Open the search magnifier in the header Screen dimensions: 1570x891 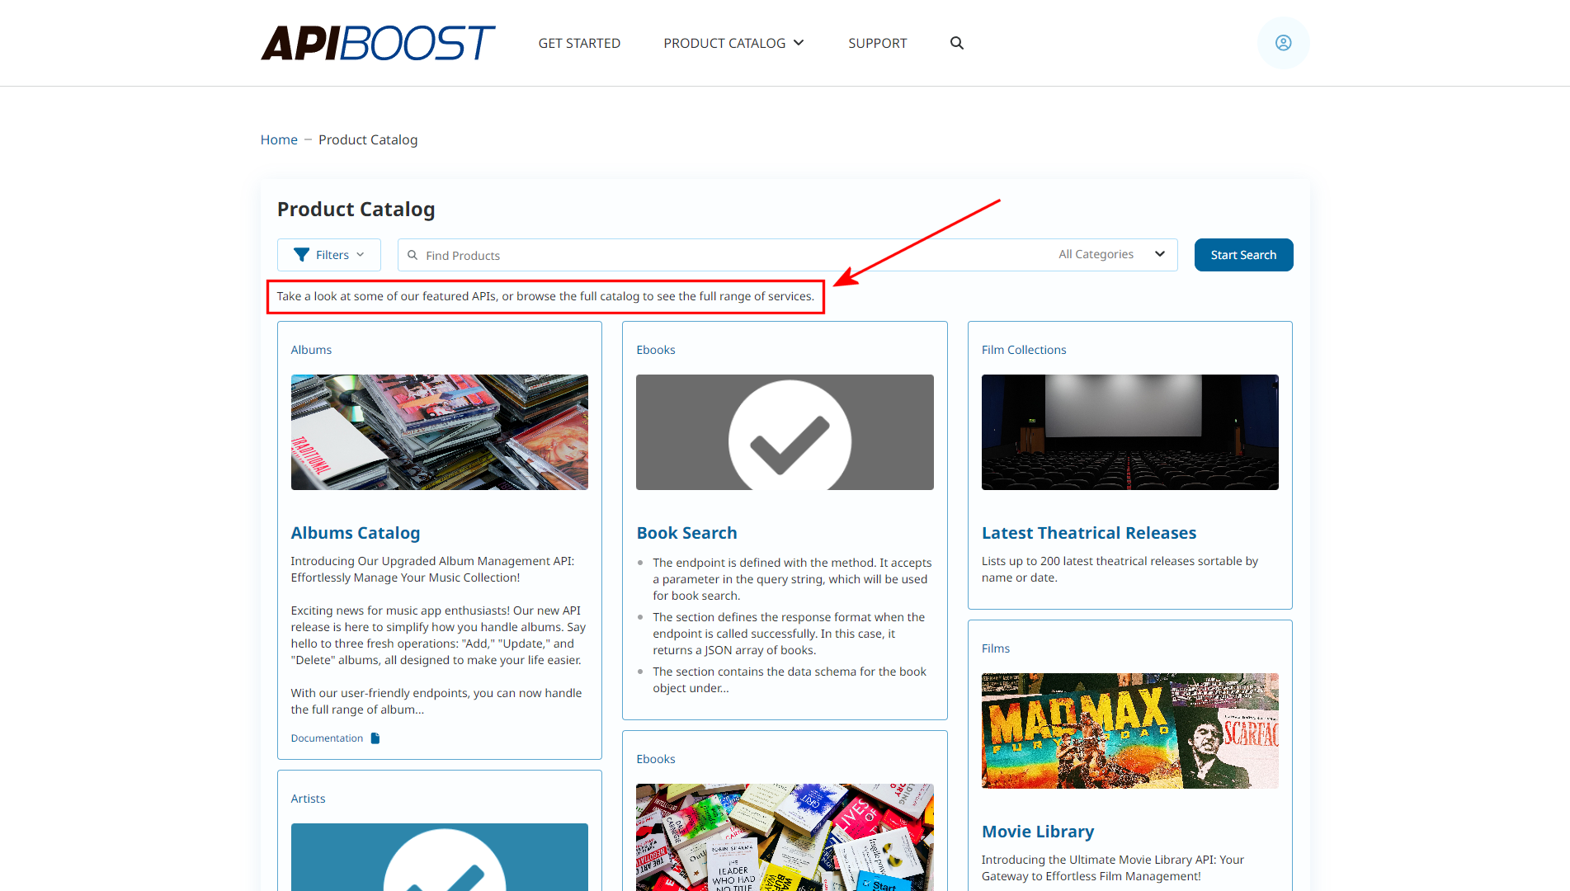pyautogui.click(x=957, y=43)
